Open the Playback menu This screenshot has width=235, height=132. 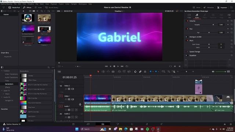pyautogui.click(x=54, y=4)
